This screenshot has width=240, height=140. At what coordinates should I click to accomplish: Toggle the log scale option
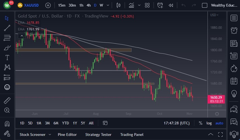209,123
